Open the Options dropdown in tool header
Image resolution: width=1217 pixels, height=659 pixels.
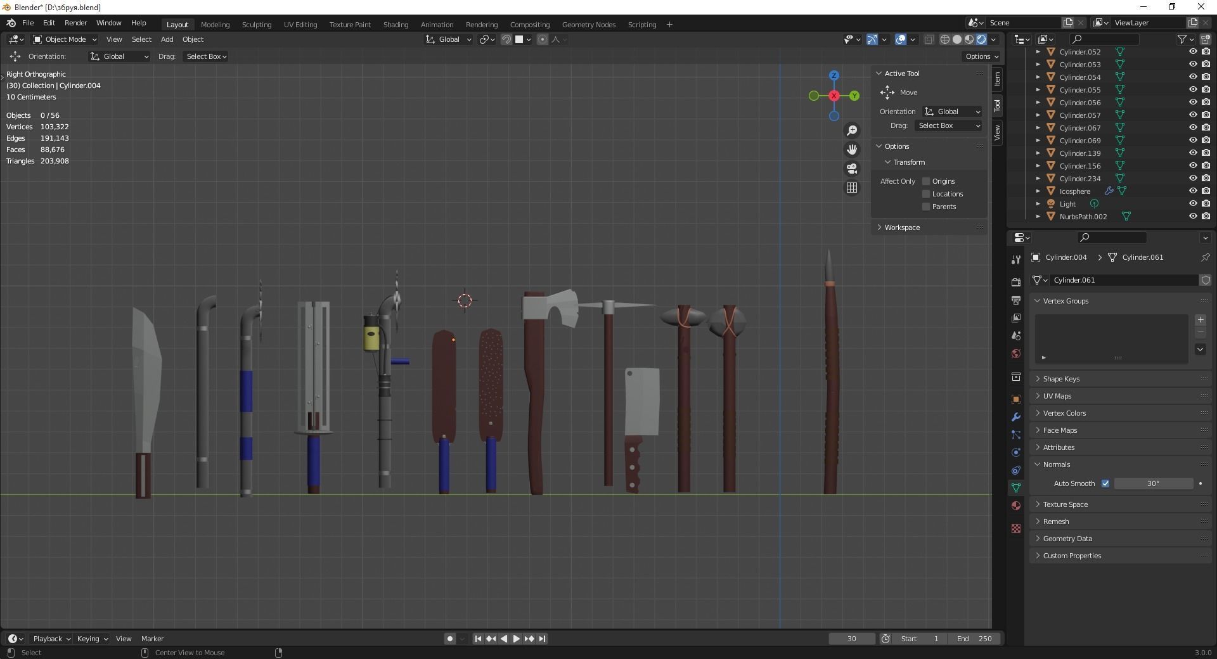(x=981, y=56)
